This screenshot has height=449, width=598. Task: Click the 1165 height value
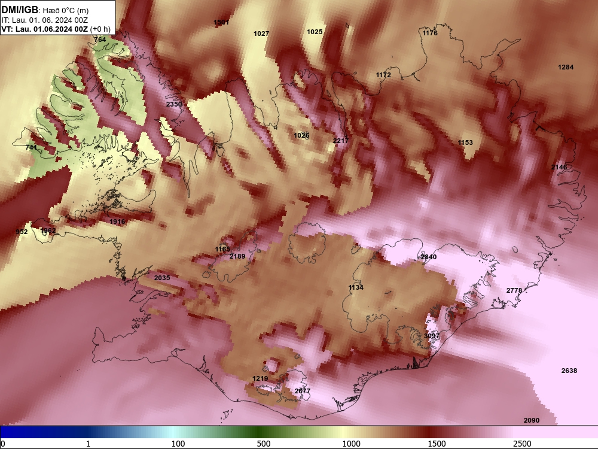pyautogui.click(x=222, y=249)
